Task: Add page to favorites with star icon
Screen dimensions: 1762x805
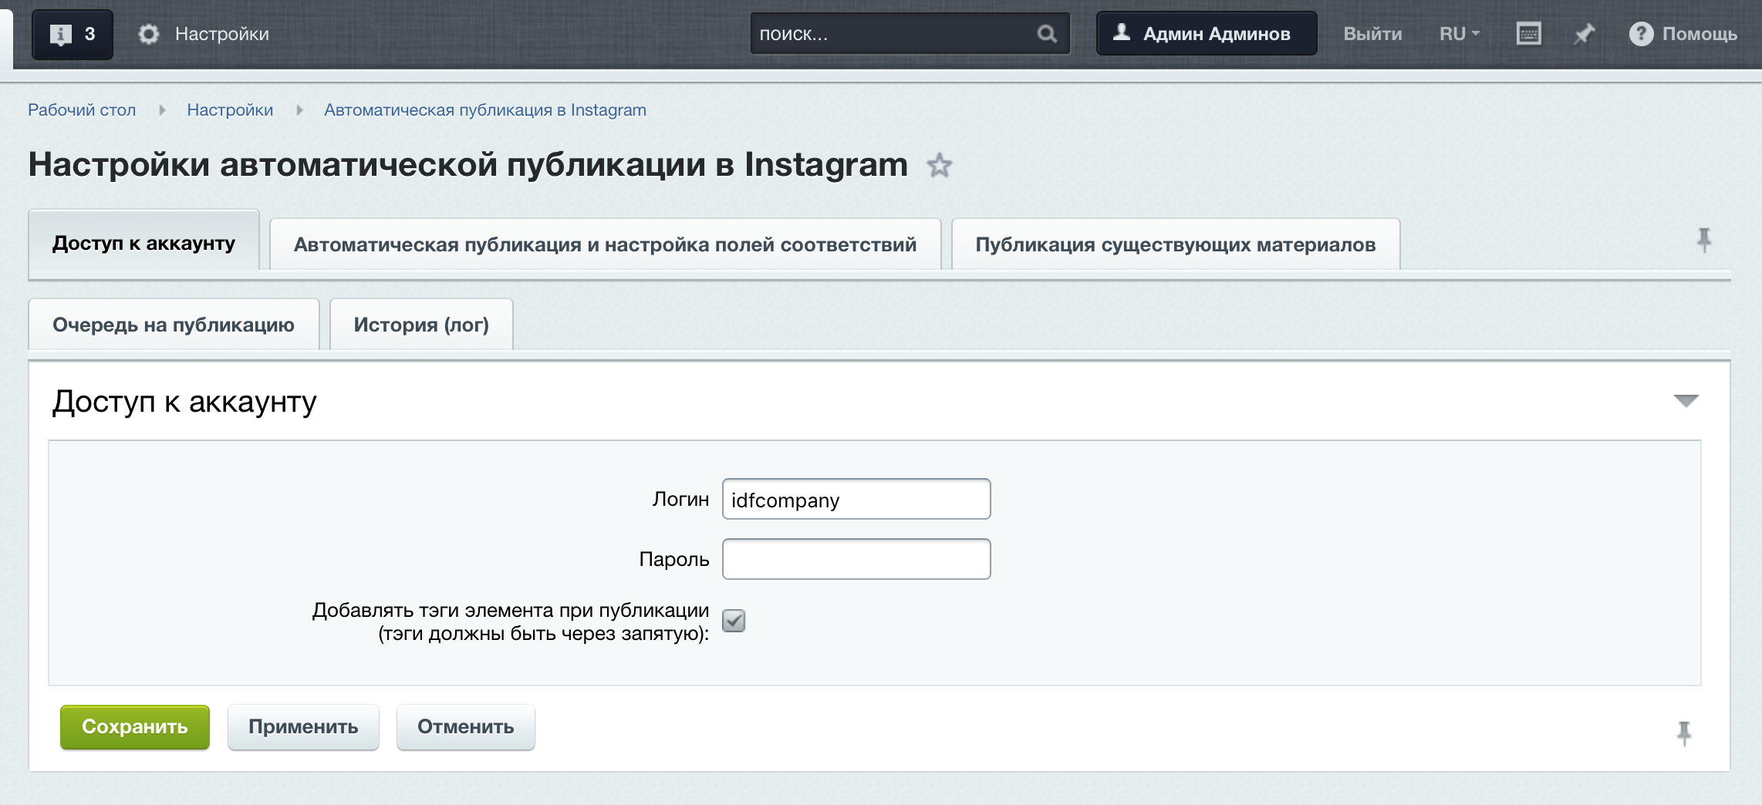Action: (x=939, y=166)
